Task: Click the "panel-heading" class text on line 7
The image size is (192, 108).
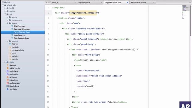Action: tap(89, 39)
